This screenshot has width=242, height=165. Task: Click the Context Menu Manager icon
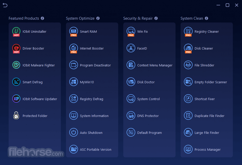click(131, 65)
